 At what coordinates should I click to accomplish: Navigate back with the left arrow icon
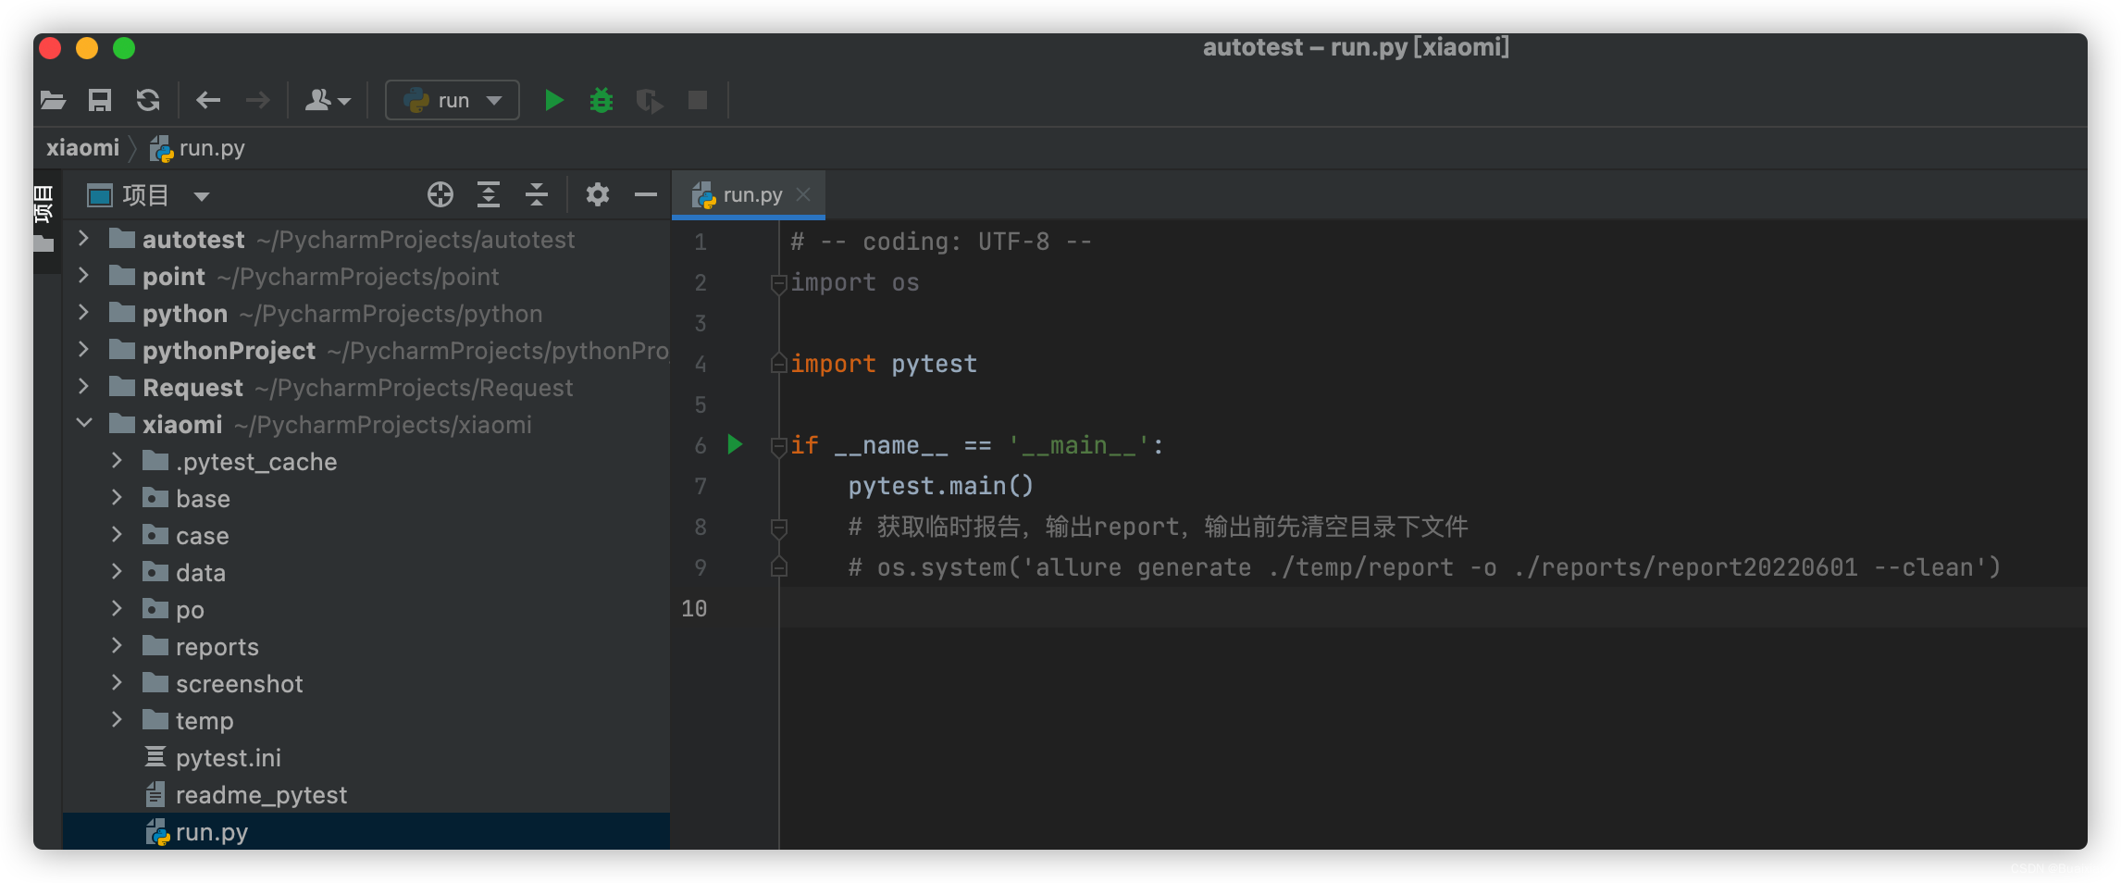208,100
